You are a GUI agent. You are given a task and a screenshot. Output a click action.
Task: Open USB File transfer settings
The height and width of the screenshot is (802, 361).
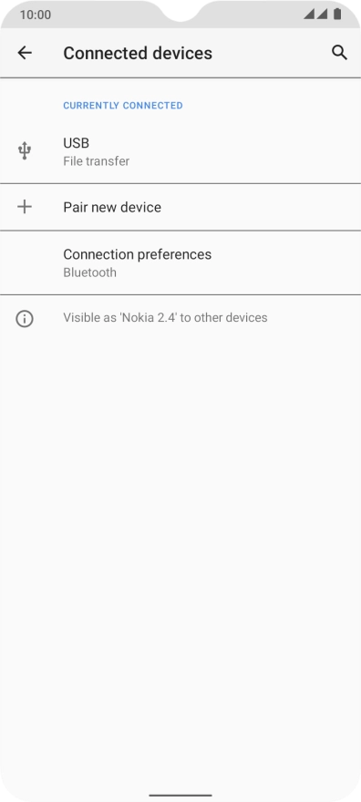180,151
